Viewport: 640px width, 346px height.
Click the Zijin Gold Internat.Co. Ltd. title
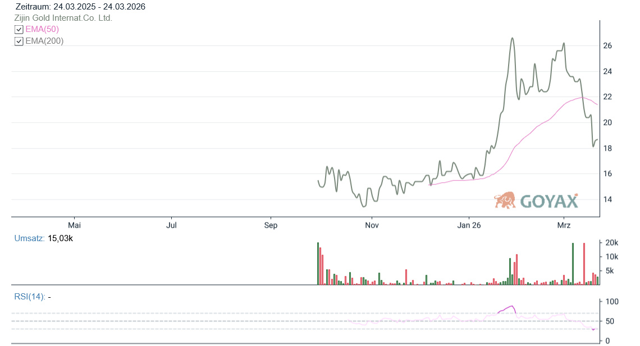click(x=63, y=18)
